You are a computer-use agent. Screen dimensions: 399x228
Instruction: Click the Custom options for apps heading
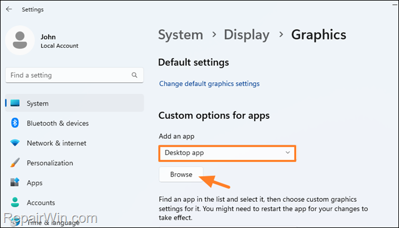(214, 115)
